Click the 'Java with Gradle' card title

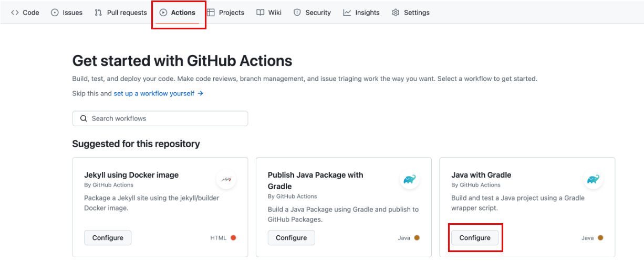481,175
